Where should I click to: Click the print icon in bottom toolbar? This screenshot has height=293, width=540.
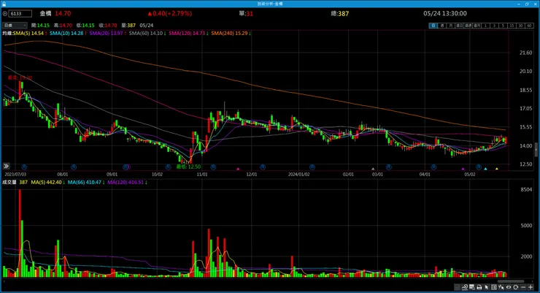[479, 287]
